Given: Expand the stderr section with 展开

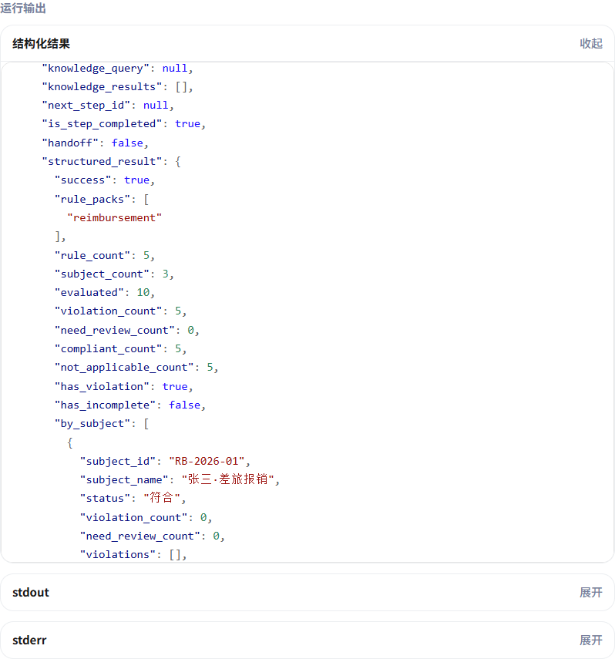Looking at the screenshot, I should click(590, 641).
